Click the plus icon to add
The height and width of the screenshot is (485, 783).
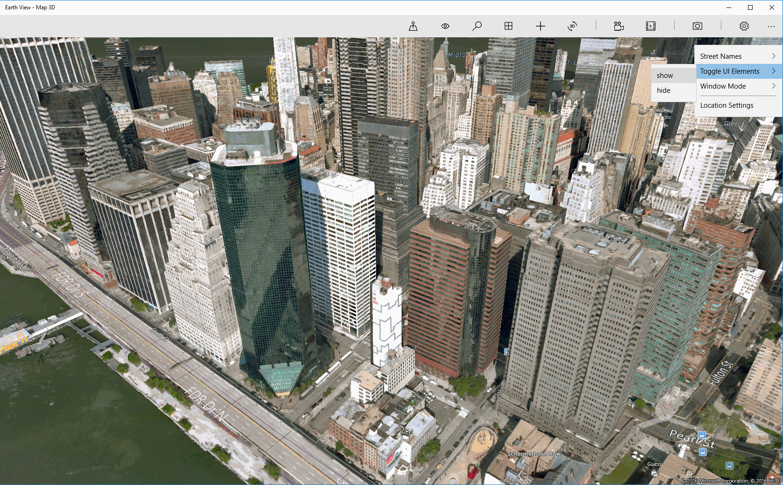(541, 26)
